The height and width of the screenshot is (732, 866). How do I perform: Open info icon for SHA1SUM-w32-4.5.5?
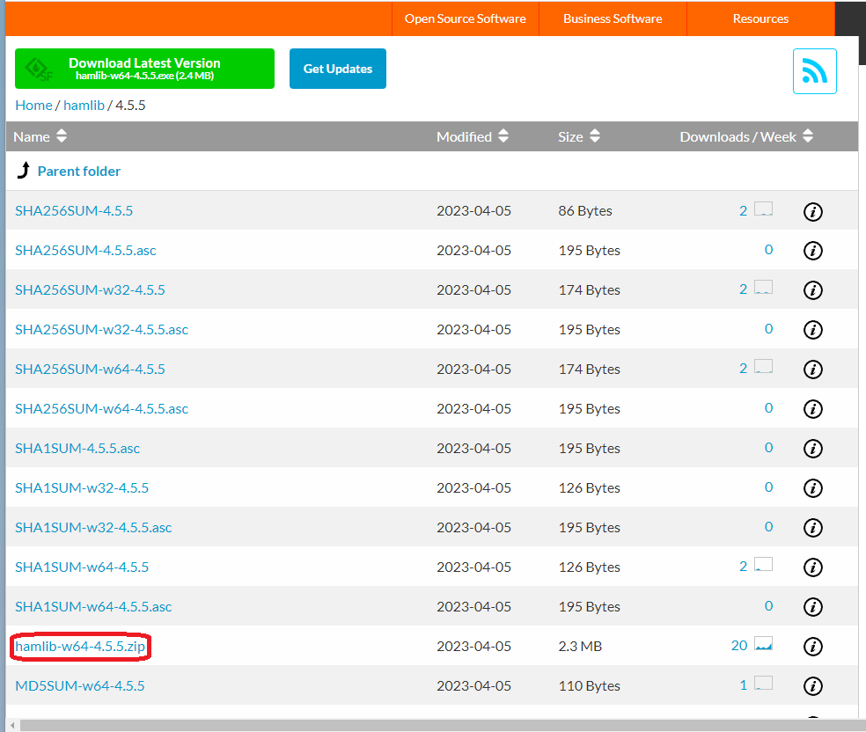point(812,488)
